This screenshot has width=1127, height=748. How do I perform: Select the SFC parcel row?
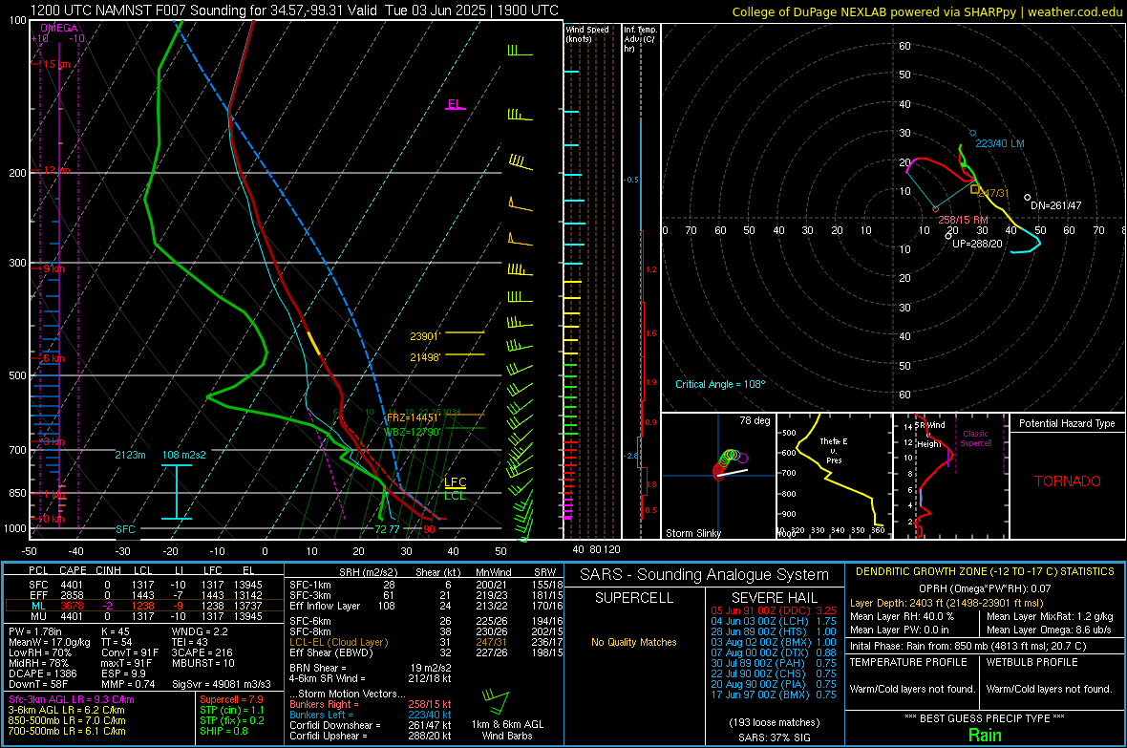tap(144, 586)
